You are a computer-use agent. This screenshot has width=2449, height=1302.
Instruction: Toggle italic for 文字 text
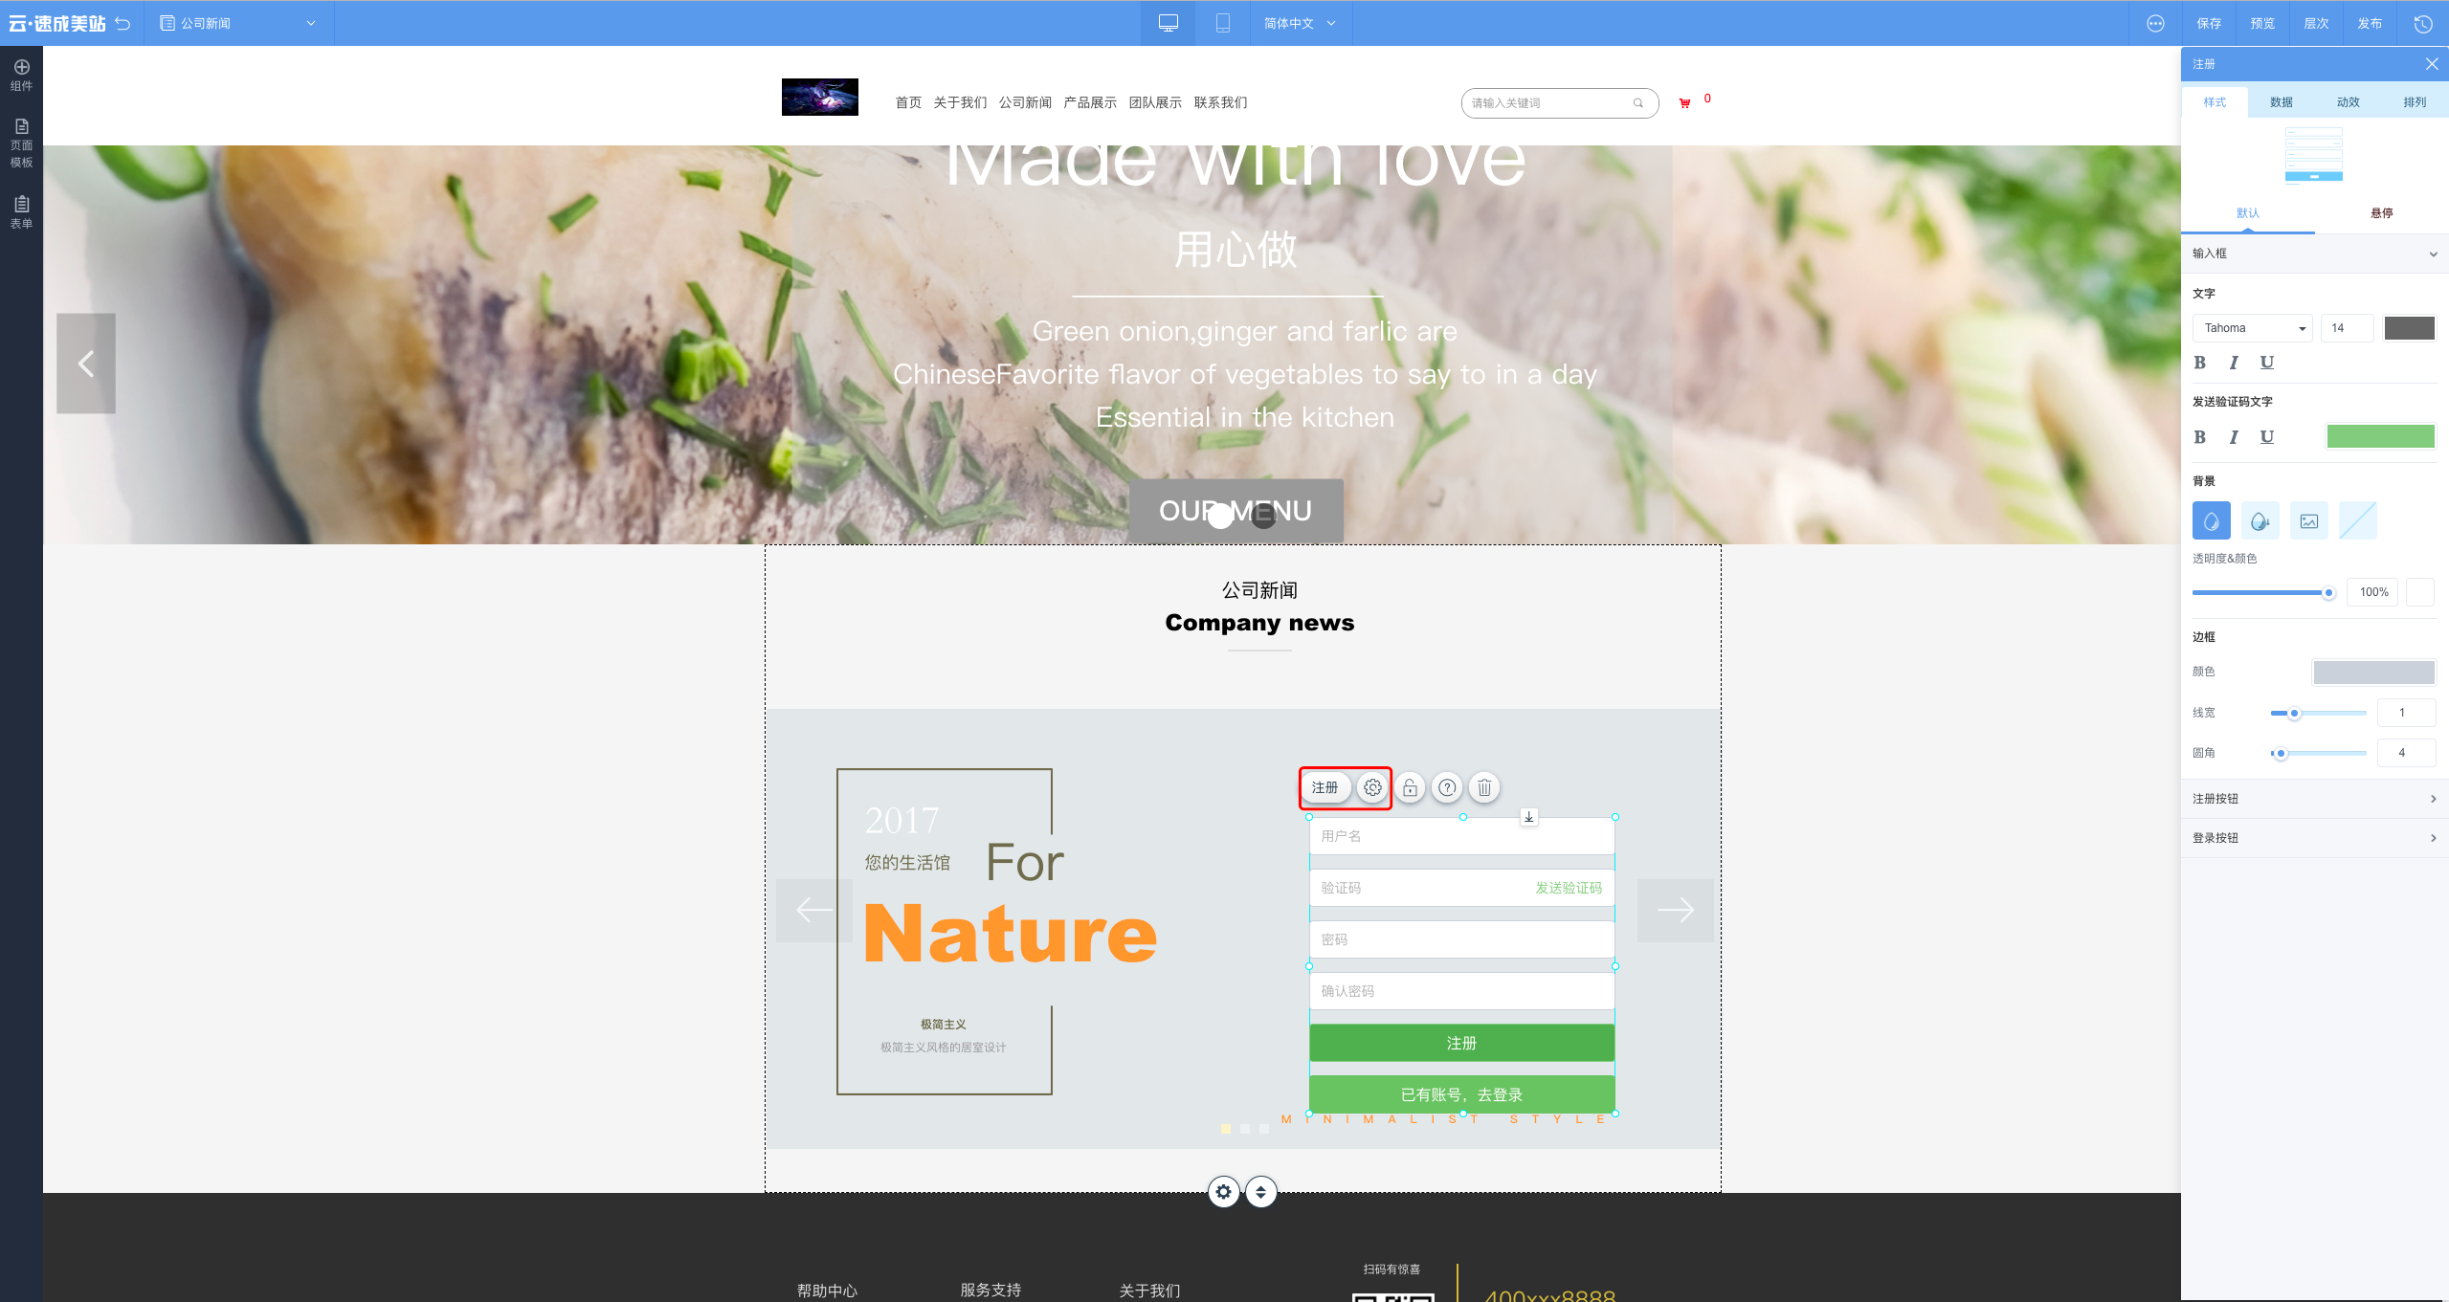tap(2233, 363)
